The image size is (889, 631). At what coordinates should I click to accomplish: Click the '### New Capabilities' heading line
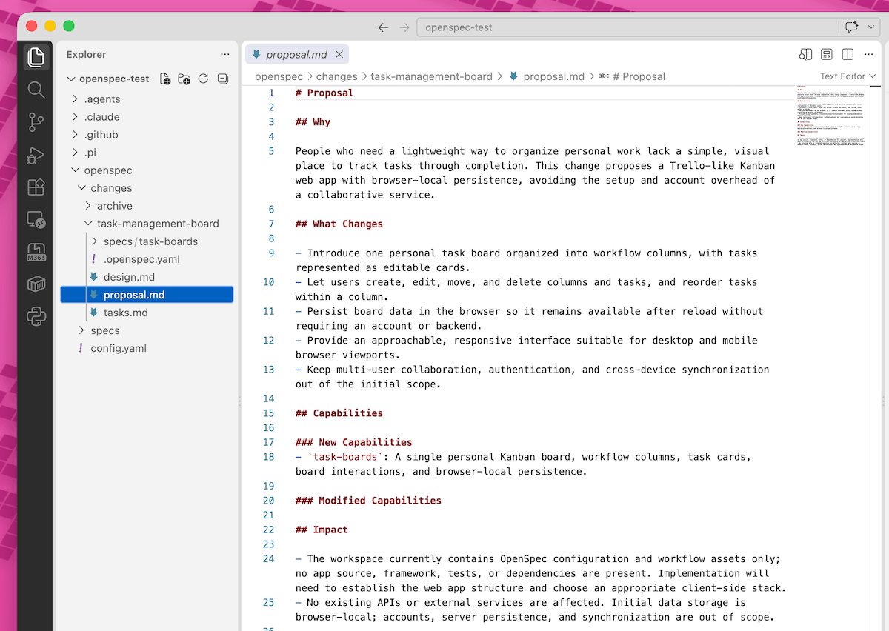[354, 442]
